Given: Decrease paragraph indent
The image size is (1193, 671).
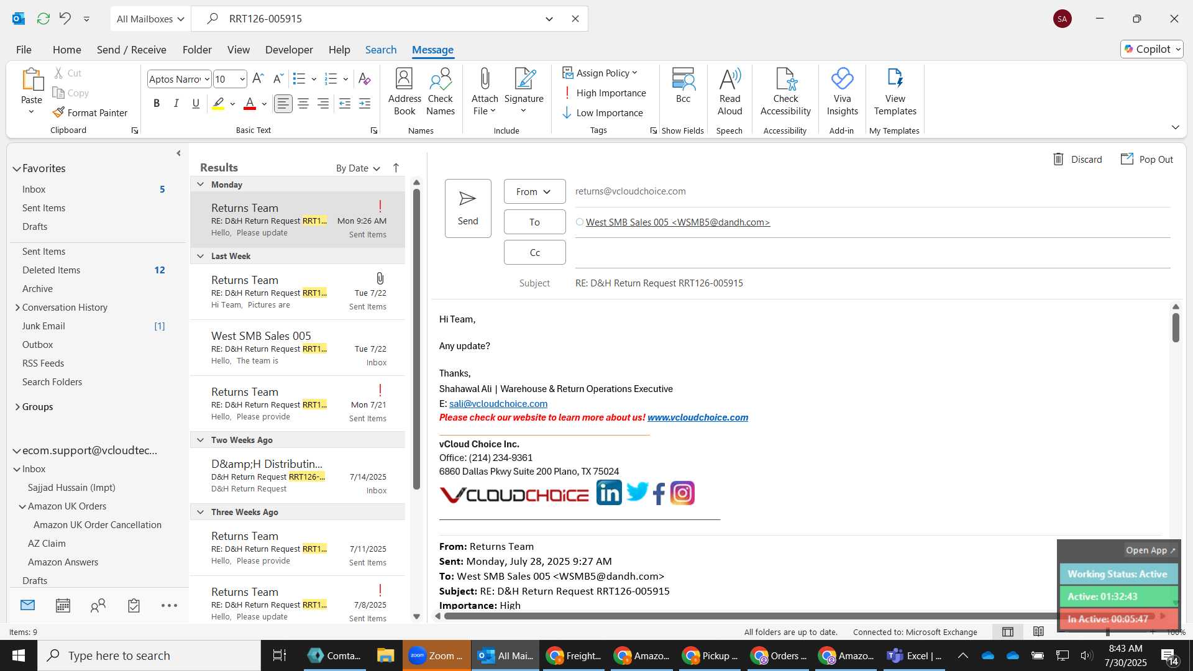Looking at the screenshot, I should point(345,104).
